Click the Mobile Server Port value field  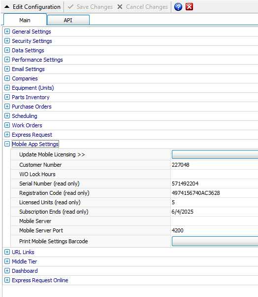click(214, 230)
